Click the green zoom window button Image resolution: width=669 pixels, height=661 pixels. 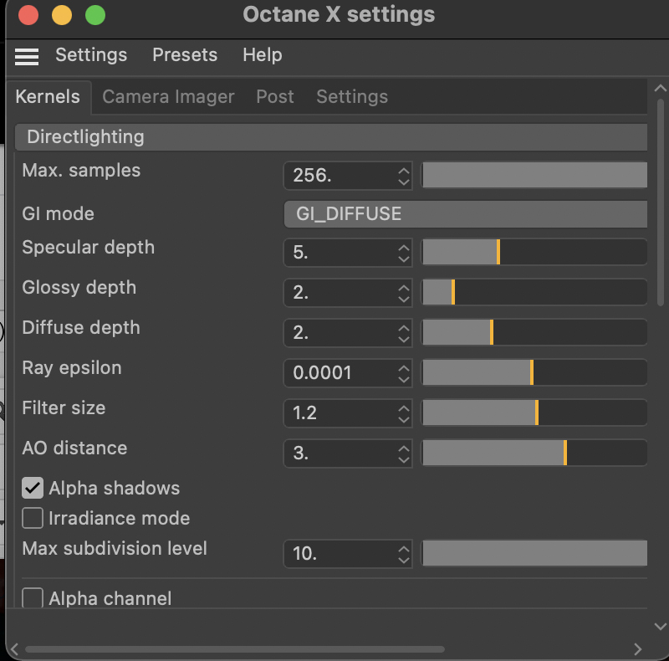(95, 15)
